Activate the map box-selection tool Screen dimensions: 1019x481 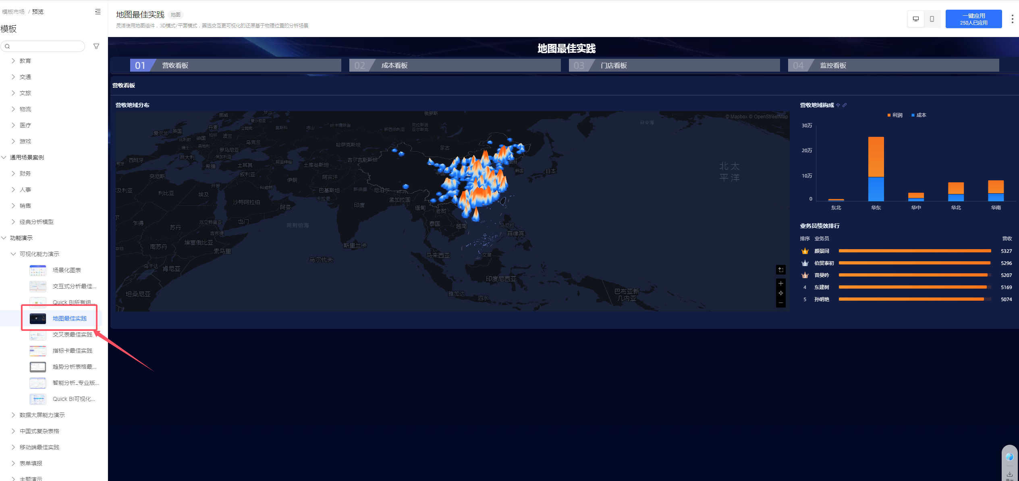781,270
